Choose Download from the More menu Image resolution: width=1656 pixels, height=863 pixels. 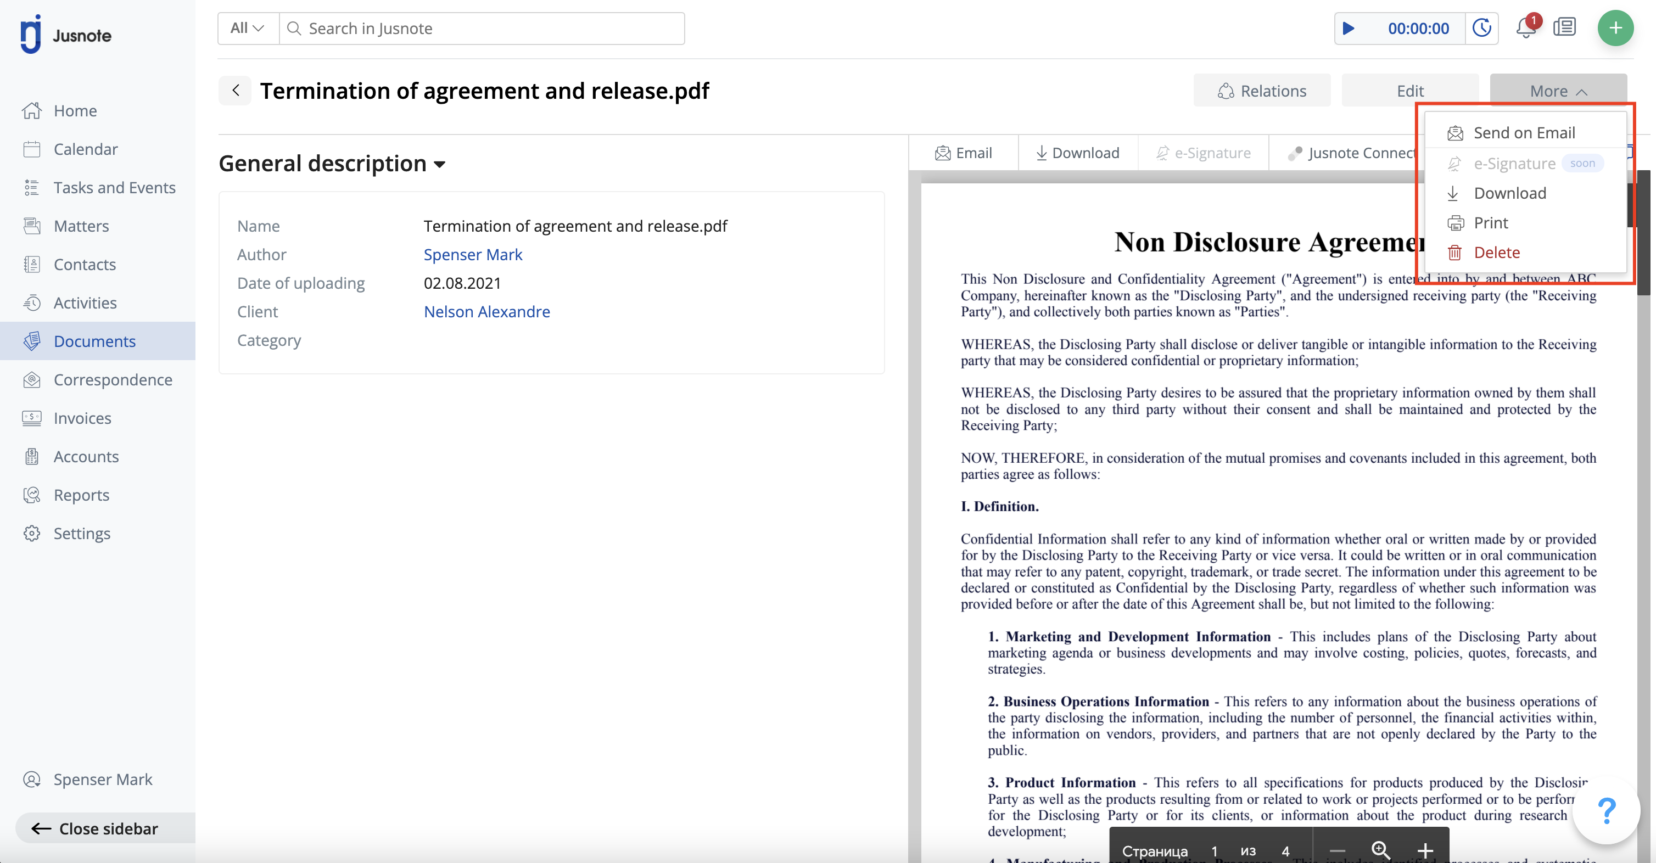point(1525,193)
